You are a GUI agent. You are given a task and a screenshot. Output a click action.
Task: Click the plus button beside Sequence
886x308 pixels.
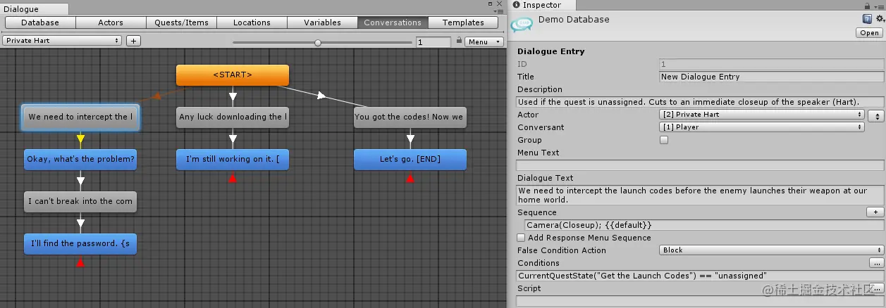875,212
